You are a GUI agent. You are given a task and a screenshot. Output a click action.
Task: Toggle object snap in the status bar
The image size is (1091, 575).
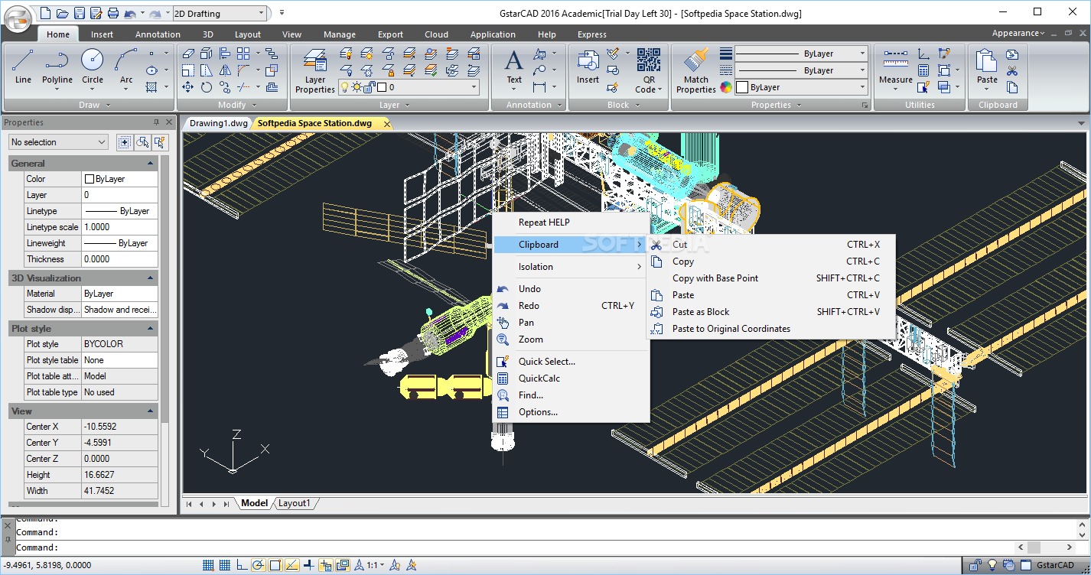(x=275, y=566)
